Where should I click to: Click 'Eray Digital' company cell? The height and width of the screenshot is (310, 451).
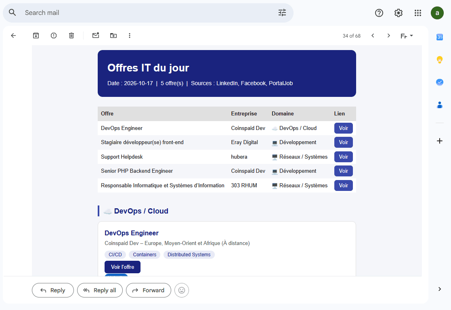pos(245,142)
